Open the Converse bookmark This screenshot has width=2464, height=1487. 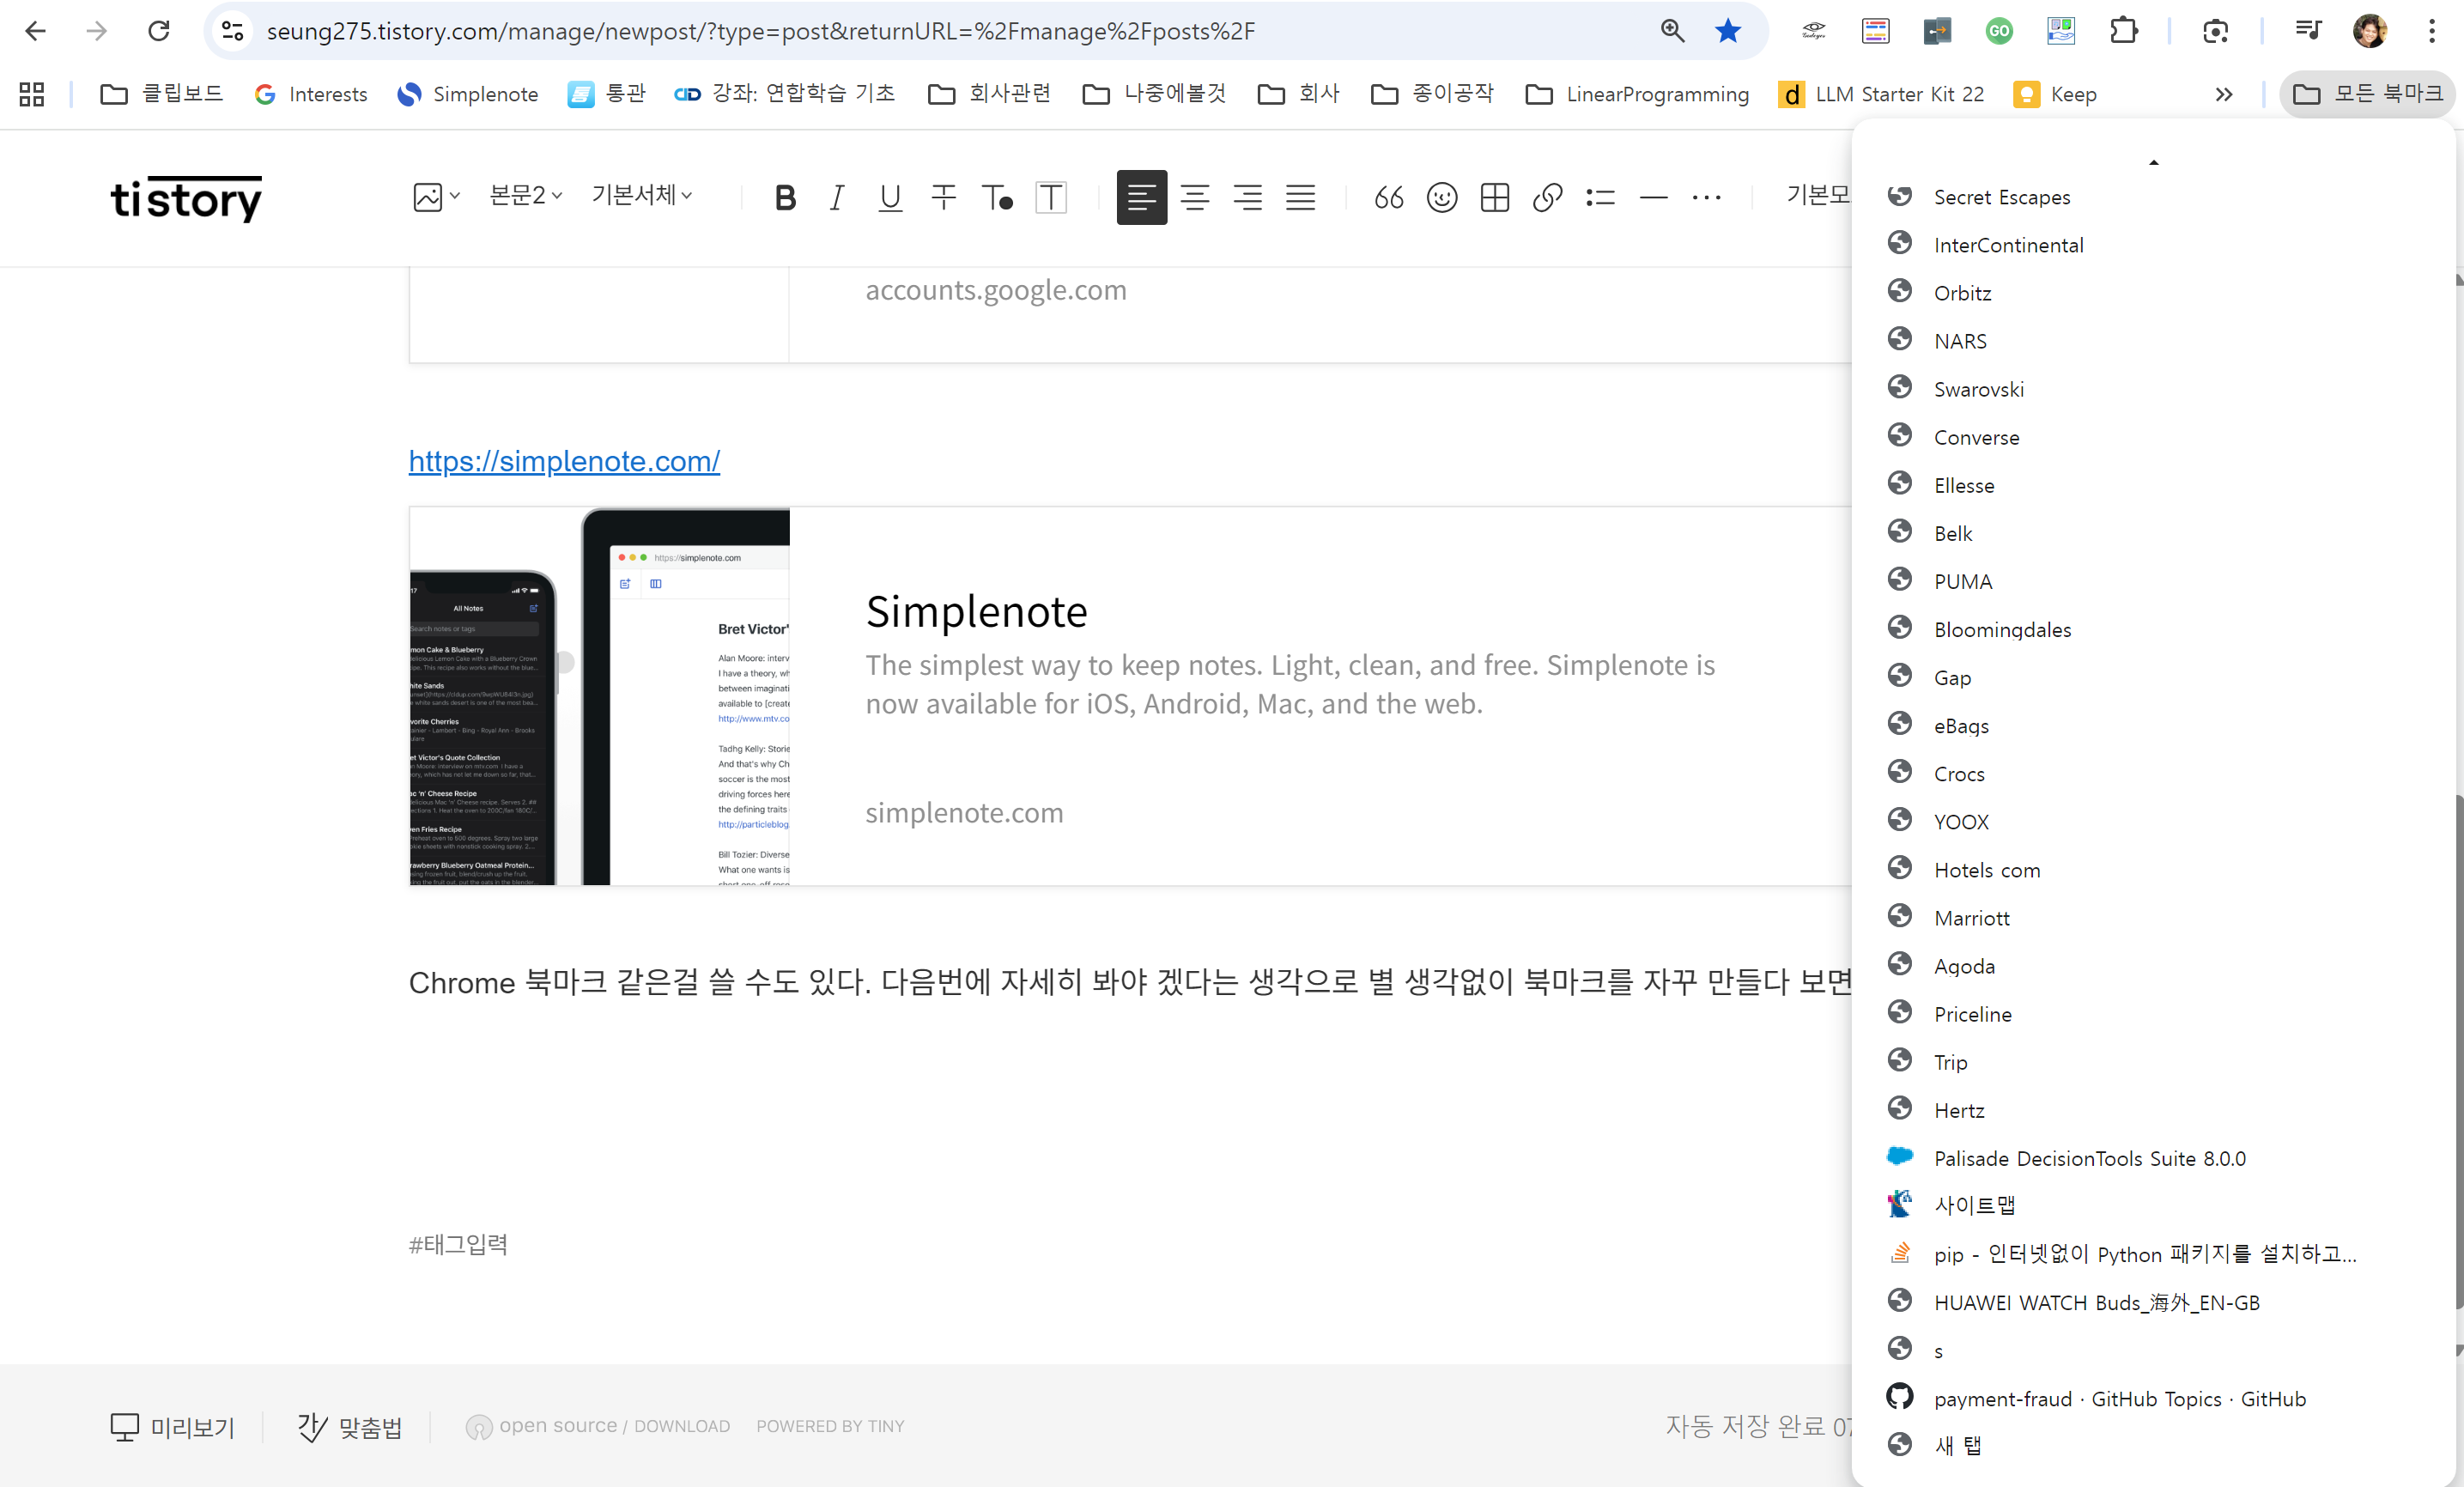[x=1976, y=437]
